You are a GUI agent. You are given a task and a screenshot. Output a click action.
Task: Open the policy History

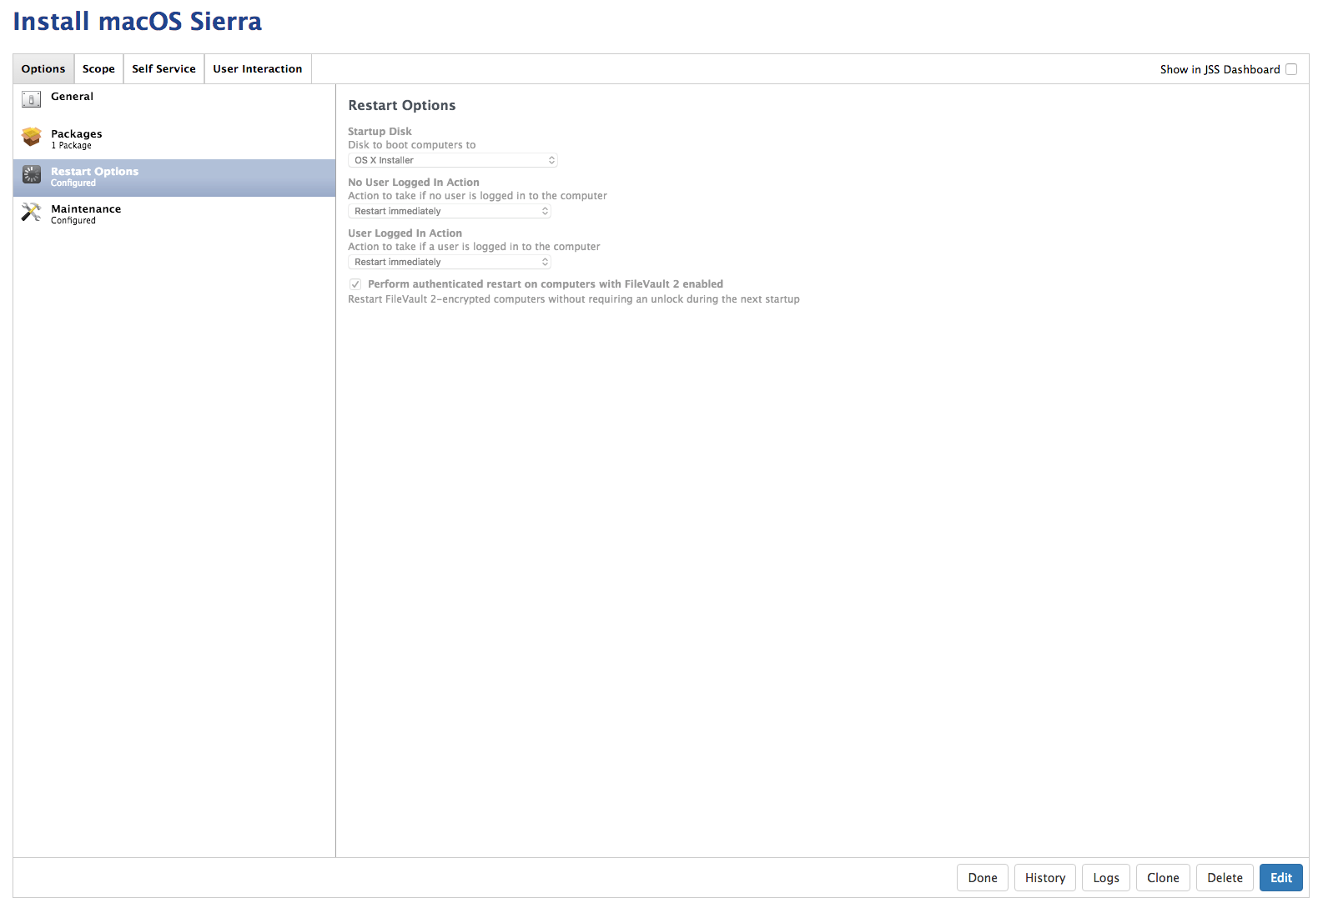coord(1045,878)
